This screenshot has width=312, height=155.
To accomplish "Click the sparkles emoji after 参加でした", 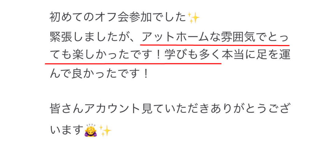I will [193, 18].
